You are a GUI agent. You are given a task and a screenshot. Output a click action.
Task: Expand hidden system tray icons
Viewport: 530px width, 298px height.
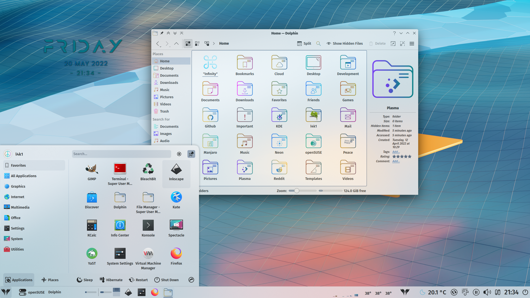coord(405,292)
